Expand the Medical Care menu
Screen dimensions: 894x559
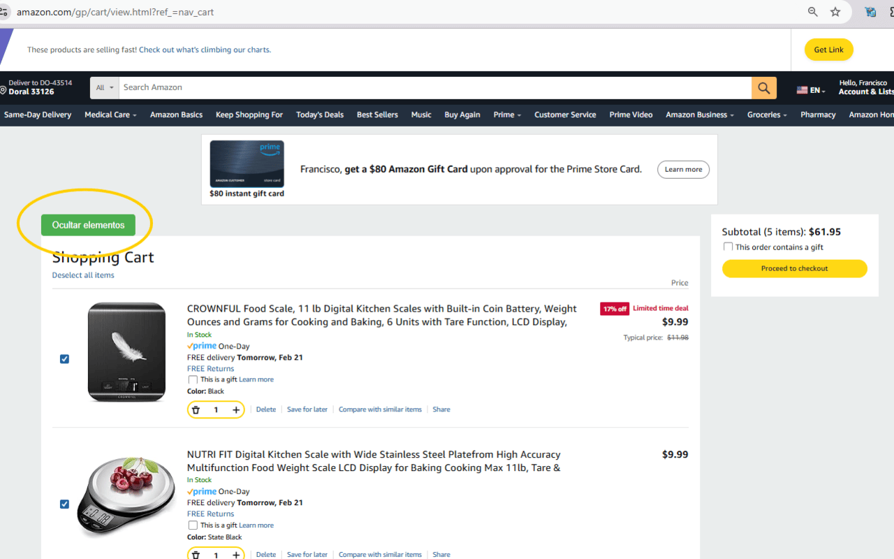110,115
